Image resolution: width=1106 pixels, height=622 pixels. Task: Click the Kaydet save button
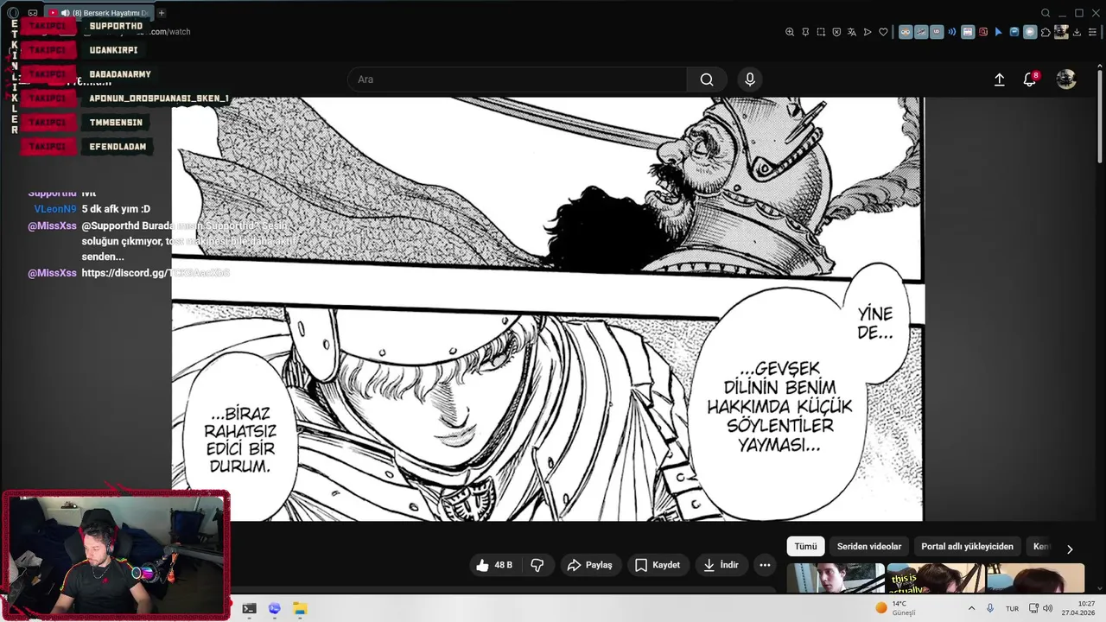tap(658, 565)
